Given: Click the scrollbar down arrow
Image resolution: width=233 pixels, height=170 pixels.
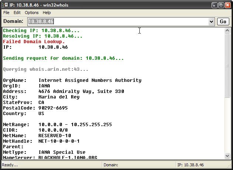Looking at the screenshot, I should point(227,156).
